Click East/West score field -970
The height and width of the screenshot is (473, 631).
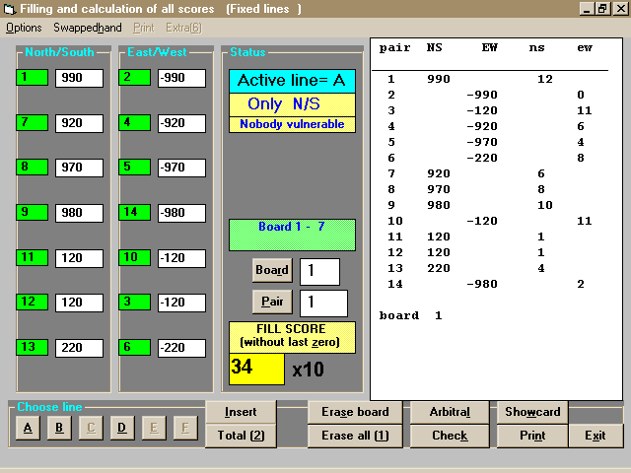click(x=181, y=168)
